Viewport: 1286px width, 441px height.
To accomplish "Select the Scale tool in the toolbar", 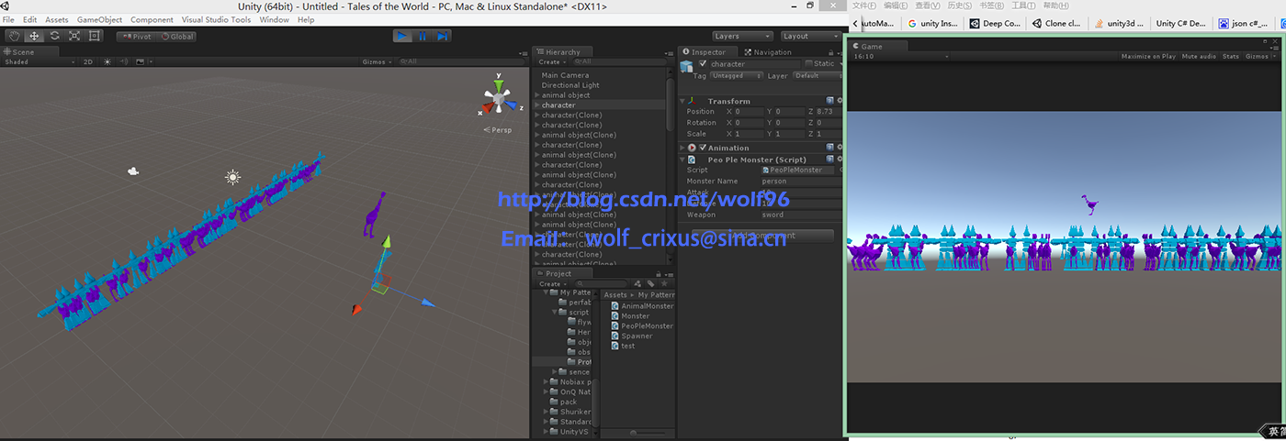I will 74,36.
